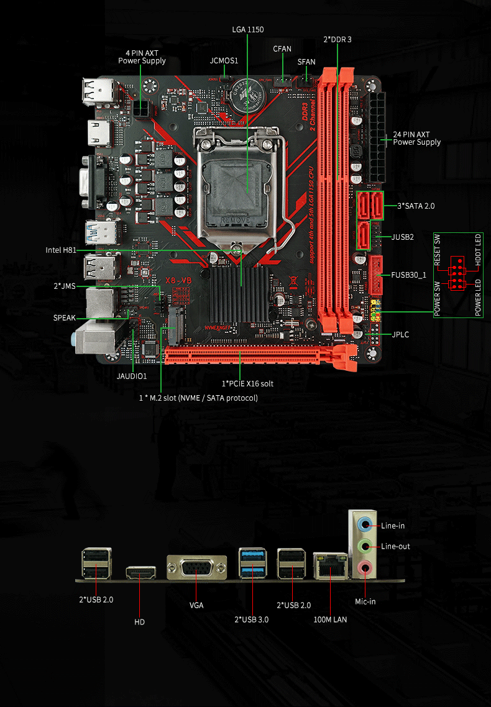This screenshot has height=707, width=491.
Task: Click the LGA 1150 label text
Action: pyautogui.click(x=247, y=30)
